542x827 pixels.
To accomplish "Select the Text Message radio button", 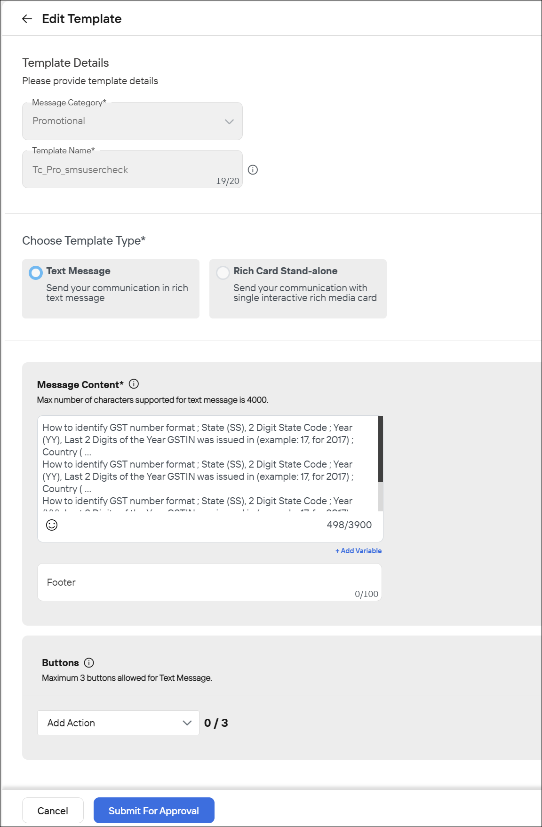I will coord(36,272).
